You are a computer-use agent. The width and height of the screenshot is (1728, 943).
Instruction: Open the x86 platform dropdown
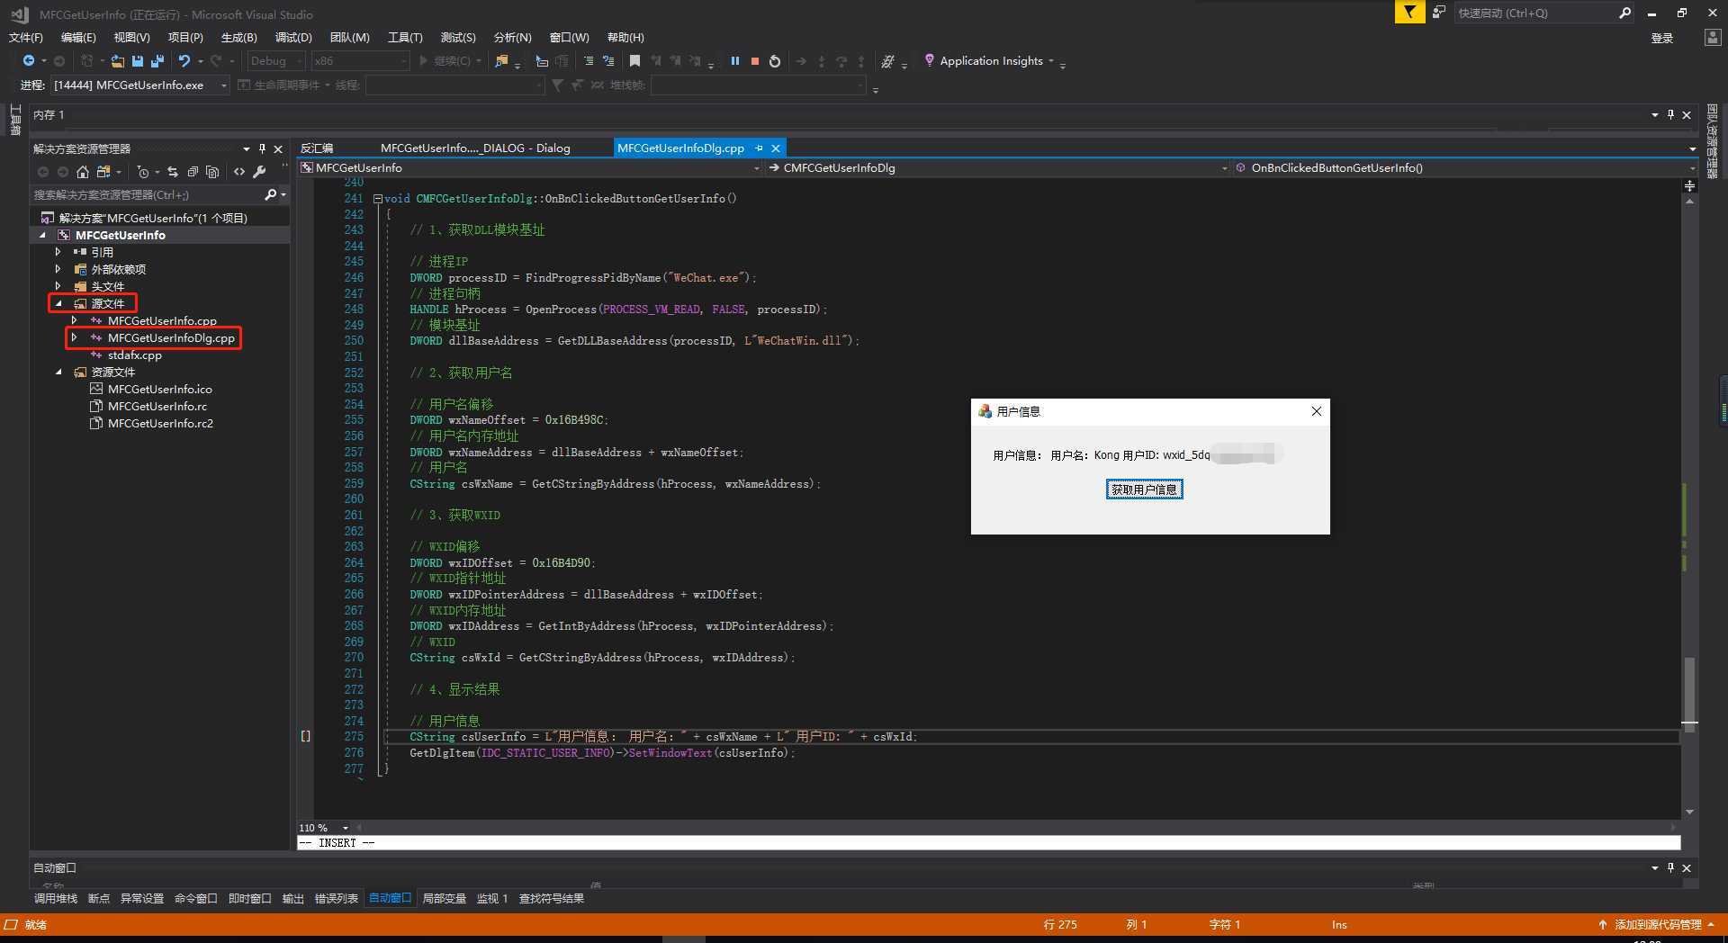[360, 60]
